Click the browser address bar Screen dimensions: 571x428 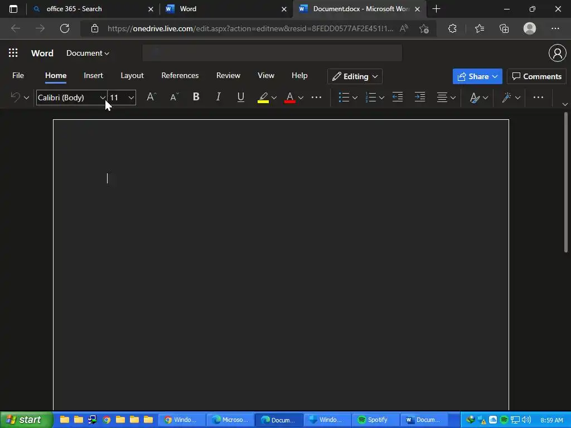250,28
